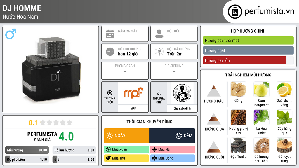Click the calendar icon beside Năm ra mắt
299x168 pixels.
[x=110, y=34]
